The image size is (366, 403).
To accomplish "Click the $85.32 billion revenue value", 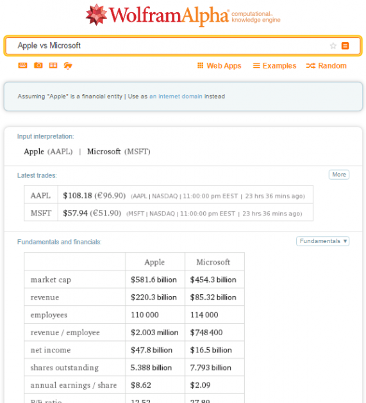I will click(x=213, y=297).
